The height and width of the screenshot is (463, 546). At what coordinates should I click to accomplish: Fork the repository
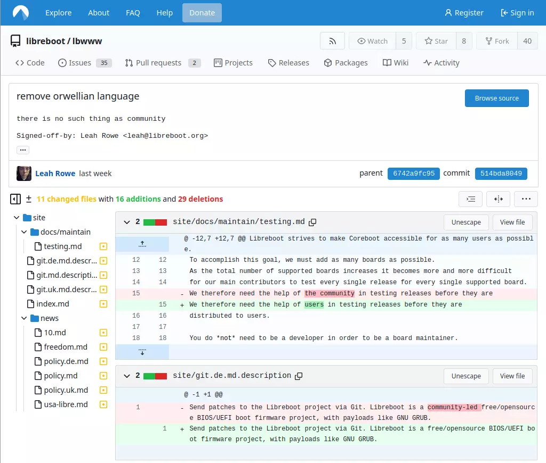[497, 41]
